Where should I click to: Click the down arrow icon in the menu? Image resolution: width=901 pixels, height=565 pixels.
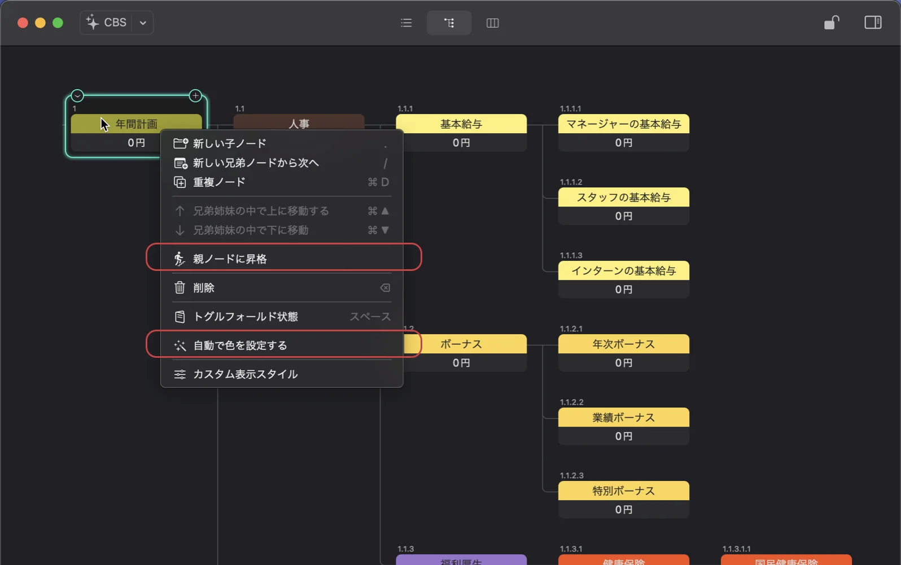(x=180, y=230)
